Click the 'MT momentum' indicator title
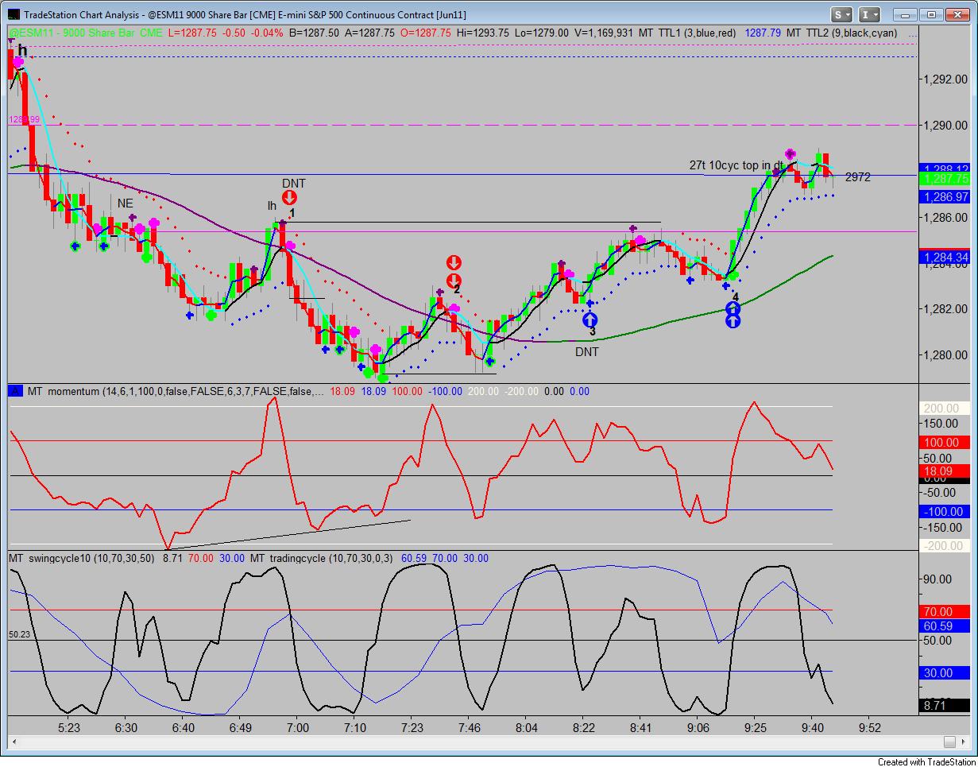The width and height of the screenshot is (978, 767). 64,391
